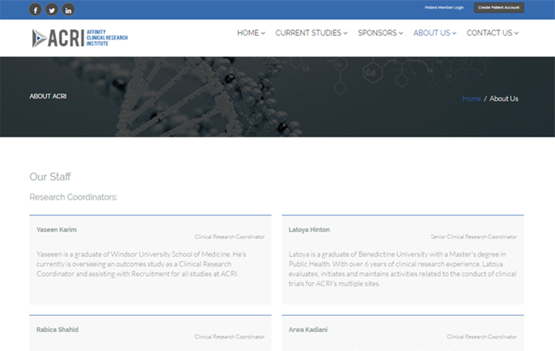Viewport: 555px width, 351px height.
Task: Expand the Home menu chevron
Action: 263,33
